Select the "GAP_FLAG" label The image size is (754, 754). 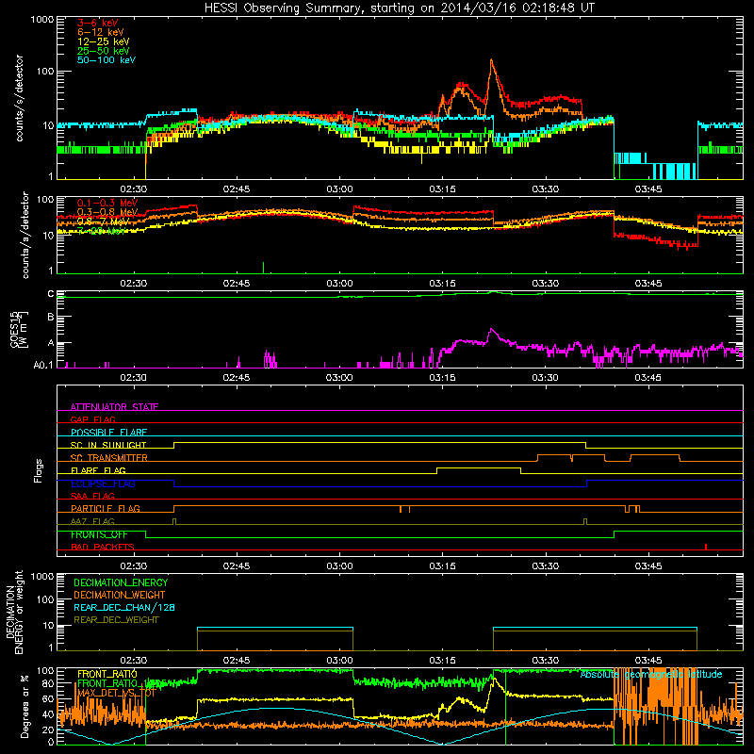click(x=92, y=419)
